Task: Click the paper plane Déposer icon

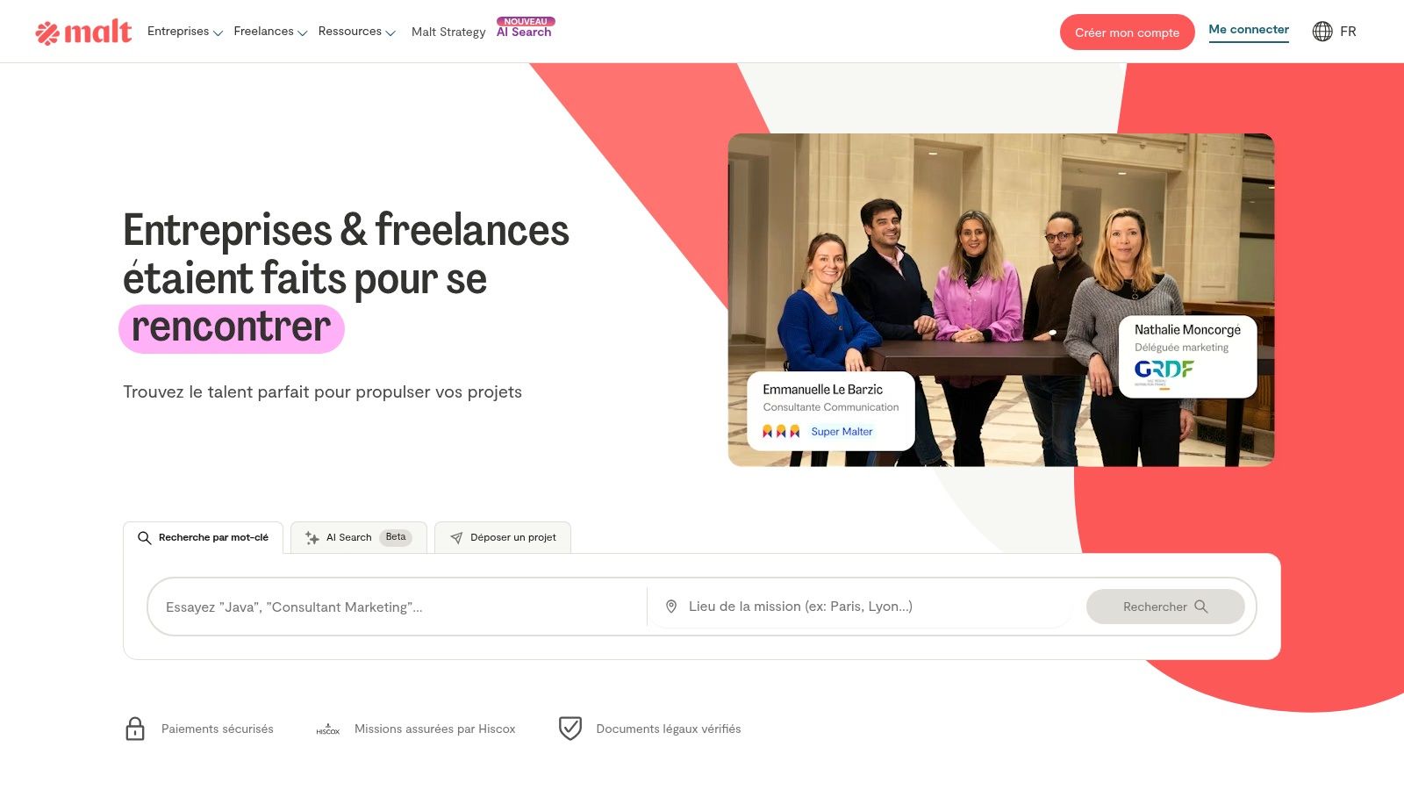Action: [456, 538]
